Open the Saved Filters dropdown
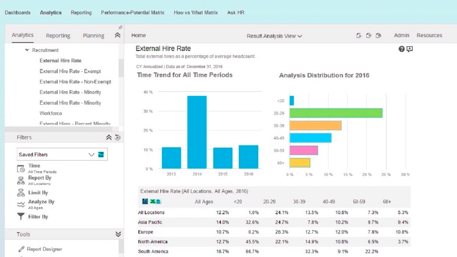This screenshot has height=257, width=457. coord(62,154)
